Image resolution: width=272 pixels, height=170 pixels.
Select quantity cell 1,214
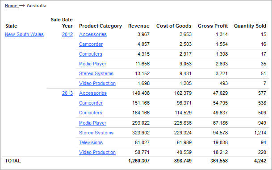[260, 133]
